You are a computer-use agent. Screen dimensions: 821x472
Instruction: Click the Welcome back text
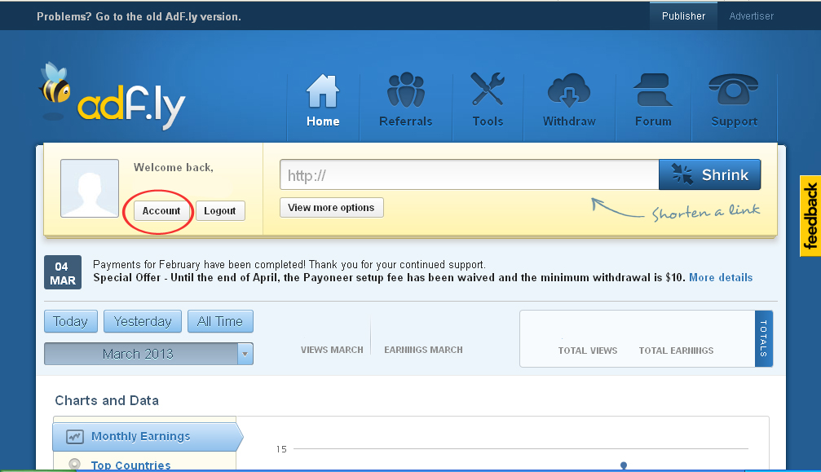click(x=174, y=167)
